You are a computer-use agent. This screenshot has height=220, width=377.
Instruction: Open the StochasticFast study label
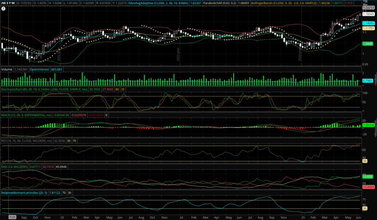(44, 89)
